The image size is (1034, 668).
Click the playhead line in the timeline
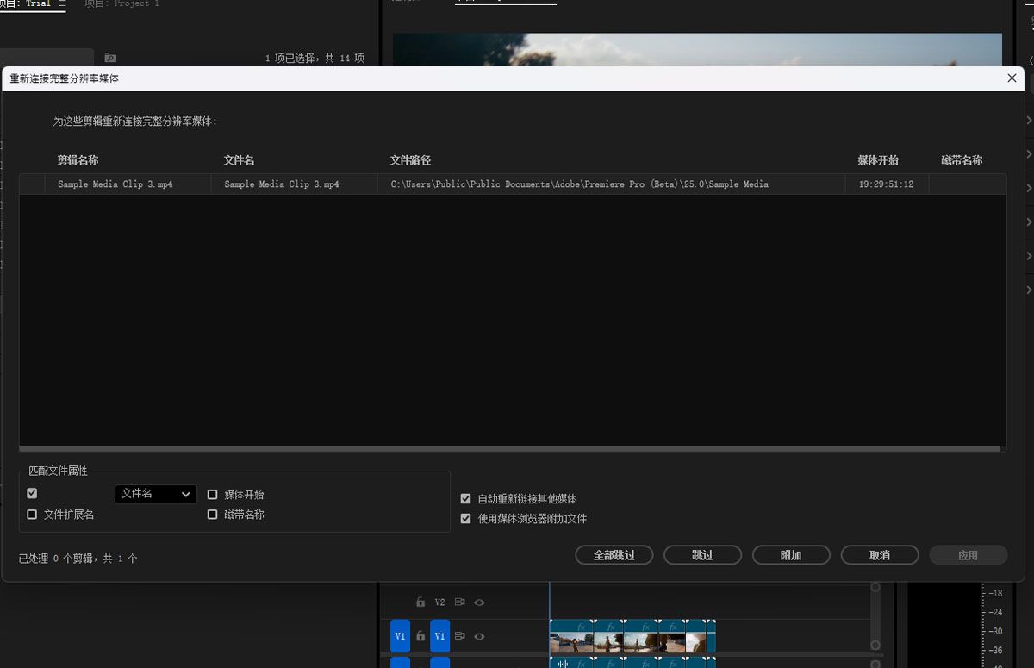click(550, 600)
